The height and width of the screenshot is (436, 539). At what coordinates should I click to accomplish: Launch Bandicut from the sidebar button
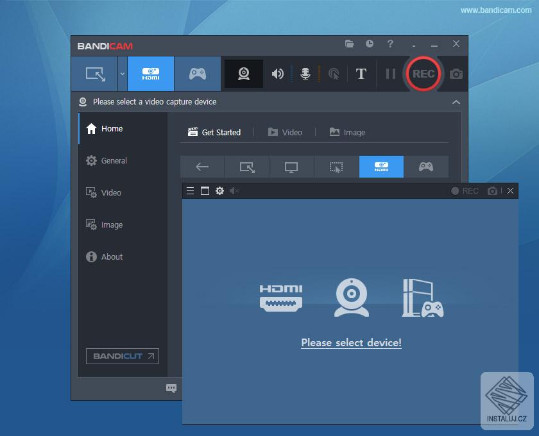pyautogui.click(x=123, y=356)
